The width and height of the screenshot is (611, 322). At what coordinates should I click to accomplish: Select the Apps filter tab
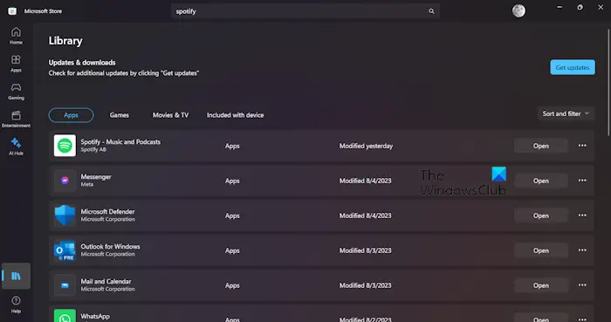(71, 115)
